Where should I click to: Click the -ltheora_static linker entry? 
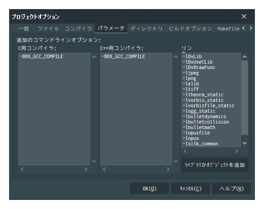coord(203,95)
